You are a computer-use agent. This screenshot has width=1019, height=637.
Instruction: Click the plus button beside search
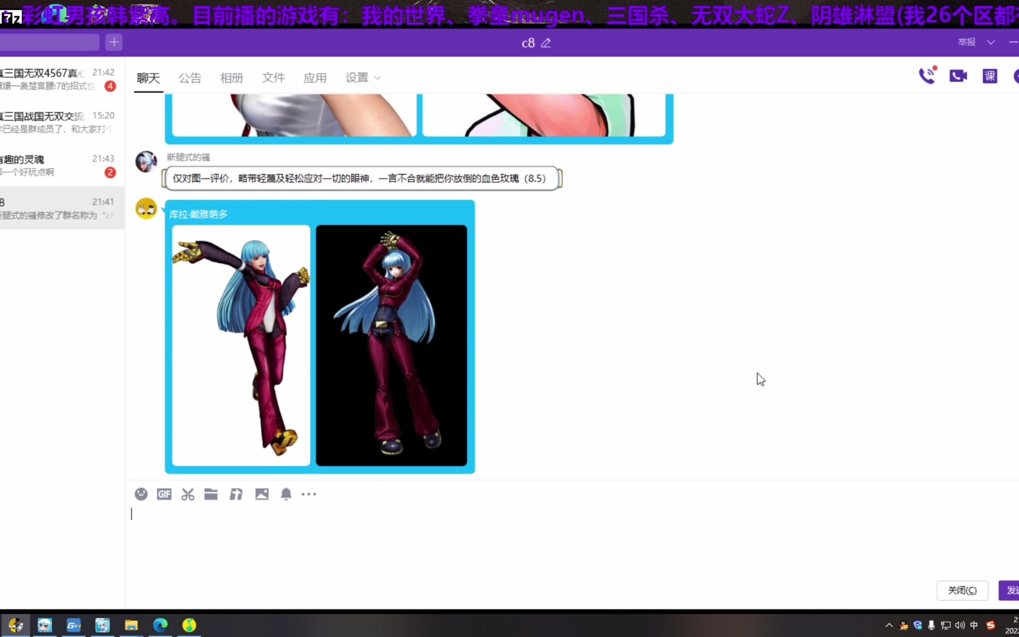coord(114,42)
